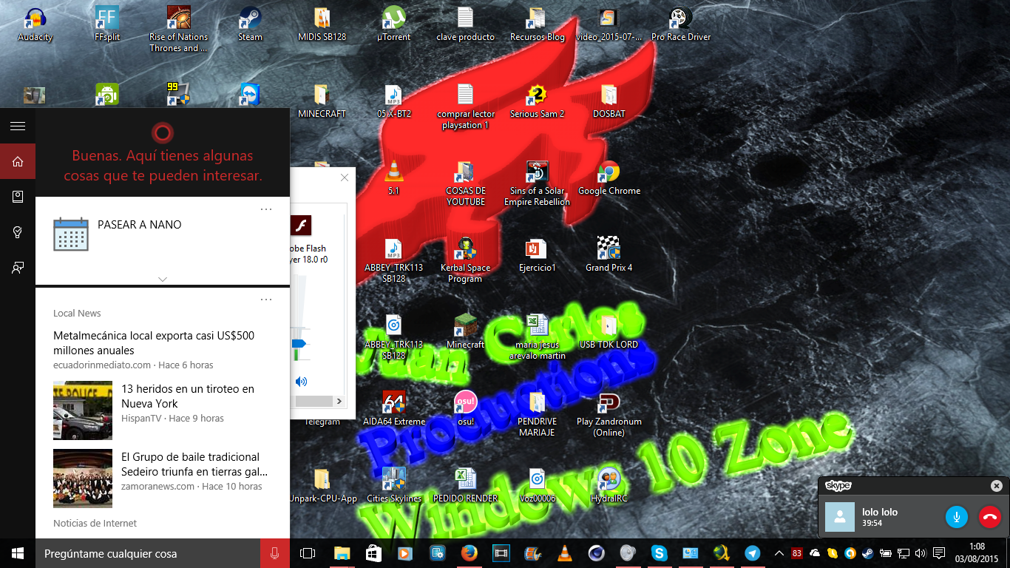Screen dimensions: 1010x568
Task: Open the Windows Start menu
Action: point(18,553)
